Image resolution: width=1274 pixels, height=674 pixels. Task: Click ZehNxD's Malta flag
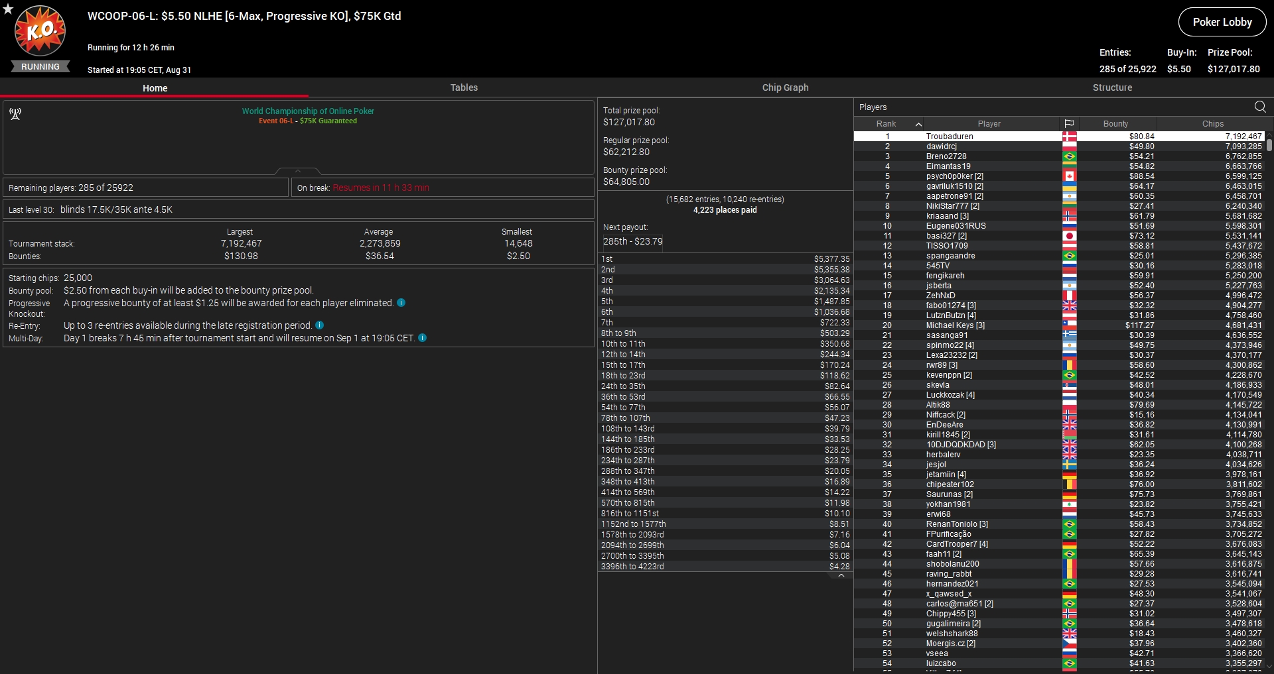pos(1069,296)
